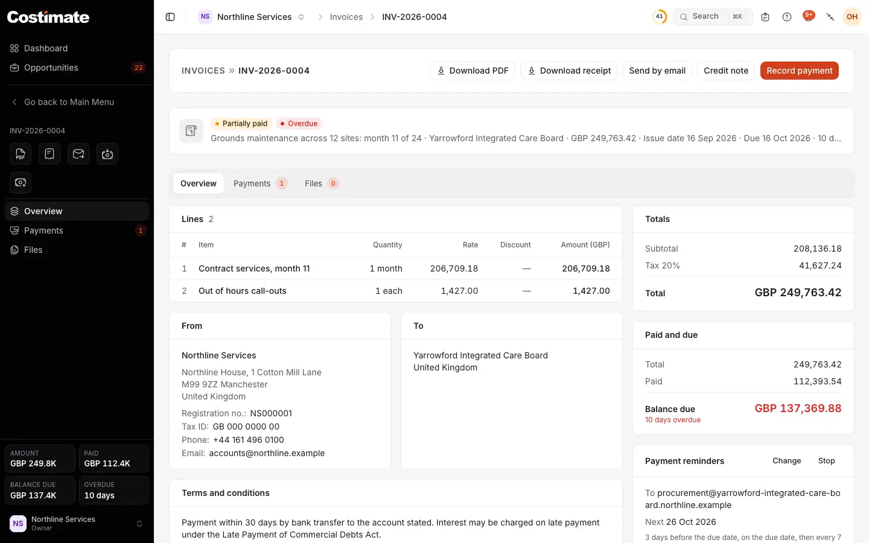Screen dimensions: 869x543
Task: Open notifications with the 9+ badge
Action: point(809,16)
